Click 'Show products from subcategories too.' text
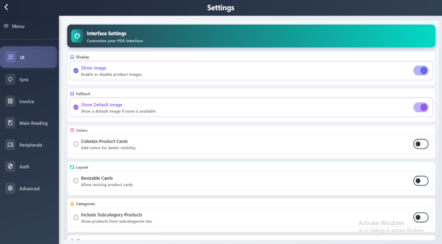Screen dimensions: 442x244 117,221
